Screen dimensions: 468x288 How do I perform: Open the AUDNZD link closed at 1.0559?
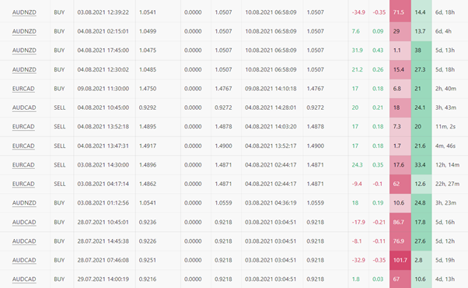(x=24, y=203)
